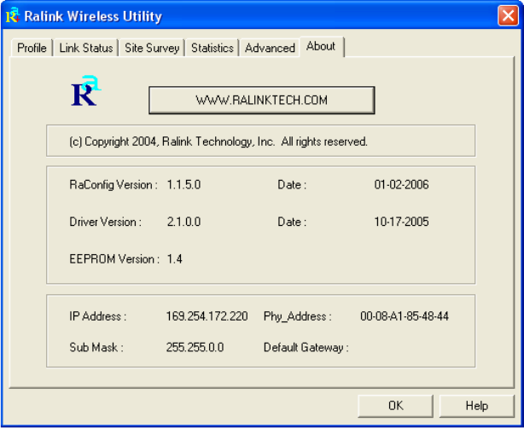Image resolution: width=524 pixels, height=428 pixels.
Task: Click the Sub Mask label
Action: (x=96, y=347)
